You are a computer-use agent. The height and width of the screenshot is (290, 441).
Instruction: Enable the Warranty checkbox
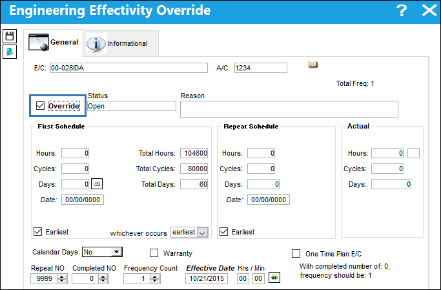pos(154,253)
